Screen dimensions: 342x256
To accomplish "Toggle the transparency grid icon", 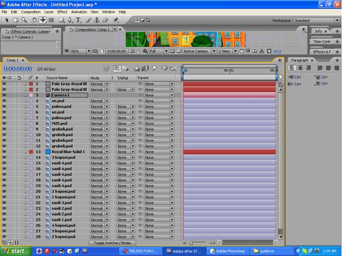I will (x=179, y=51).
